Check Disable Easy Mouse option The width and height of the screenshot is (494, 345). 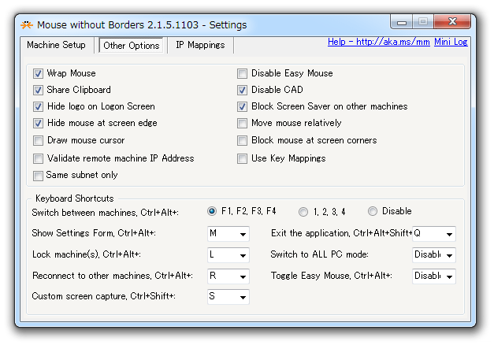point(243,74)
